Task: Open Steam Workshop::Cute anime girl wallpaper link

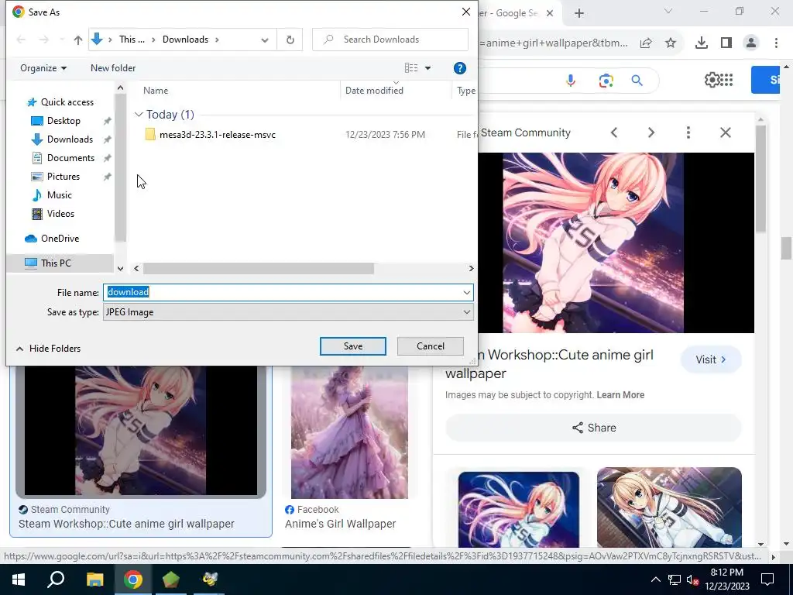Action: coord(126,524)
